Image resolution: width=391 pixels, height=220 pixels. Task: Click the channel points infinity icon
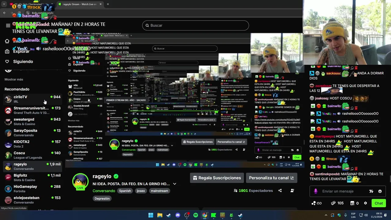click(x=316, y=203)
